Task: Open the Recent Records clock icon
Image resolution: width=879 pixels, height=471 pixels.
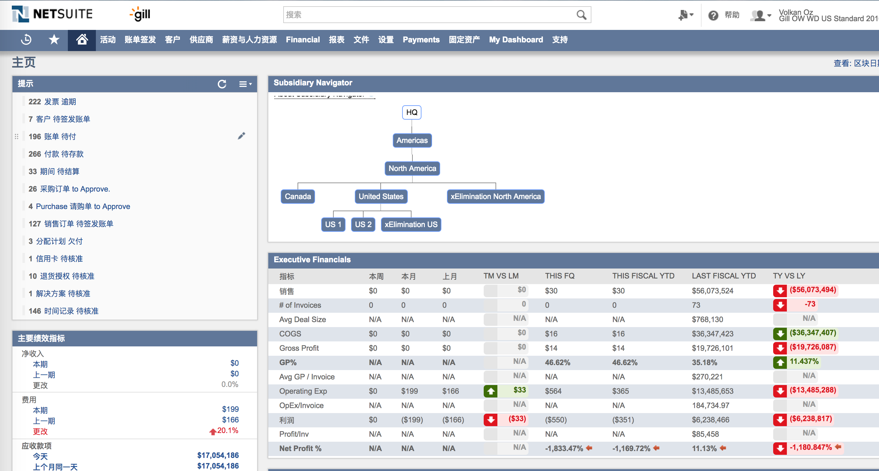Action: pyautogui.click(x=26, y=40)
